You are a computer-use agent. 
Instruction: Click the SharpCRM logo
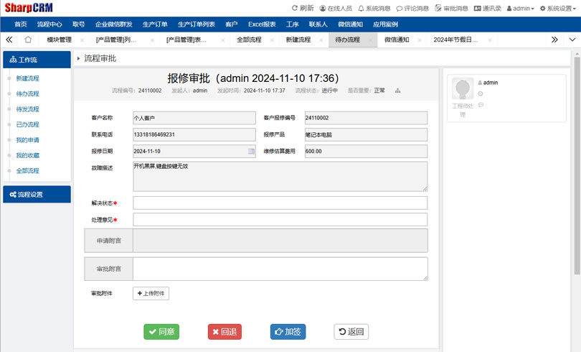tap(29, 7)
